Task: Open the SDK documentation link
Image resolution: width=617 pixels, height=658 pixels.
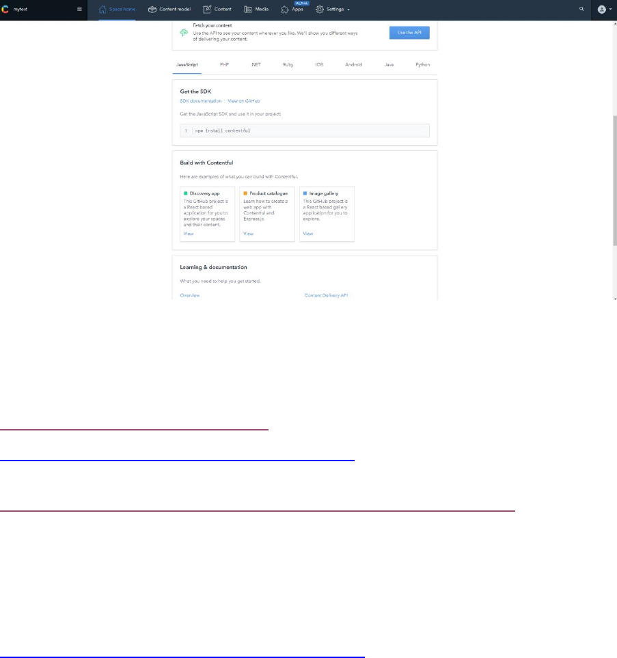Action: click(201, 101)
